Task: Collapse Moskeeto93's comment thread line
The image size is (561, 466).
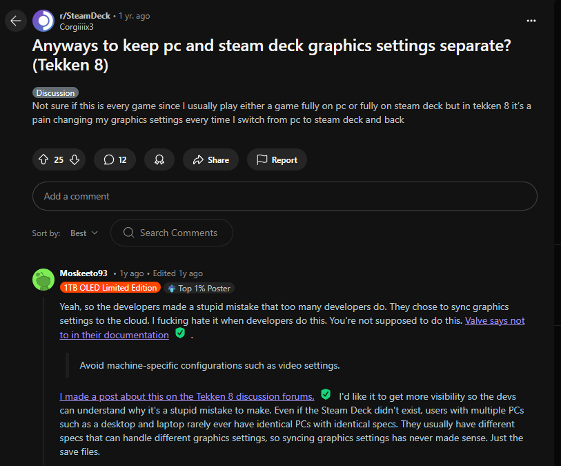Action: [43, 381]
